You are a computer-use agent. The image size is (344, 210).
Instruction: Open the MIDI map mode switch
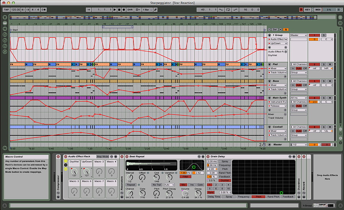318,10
